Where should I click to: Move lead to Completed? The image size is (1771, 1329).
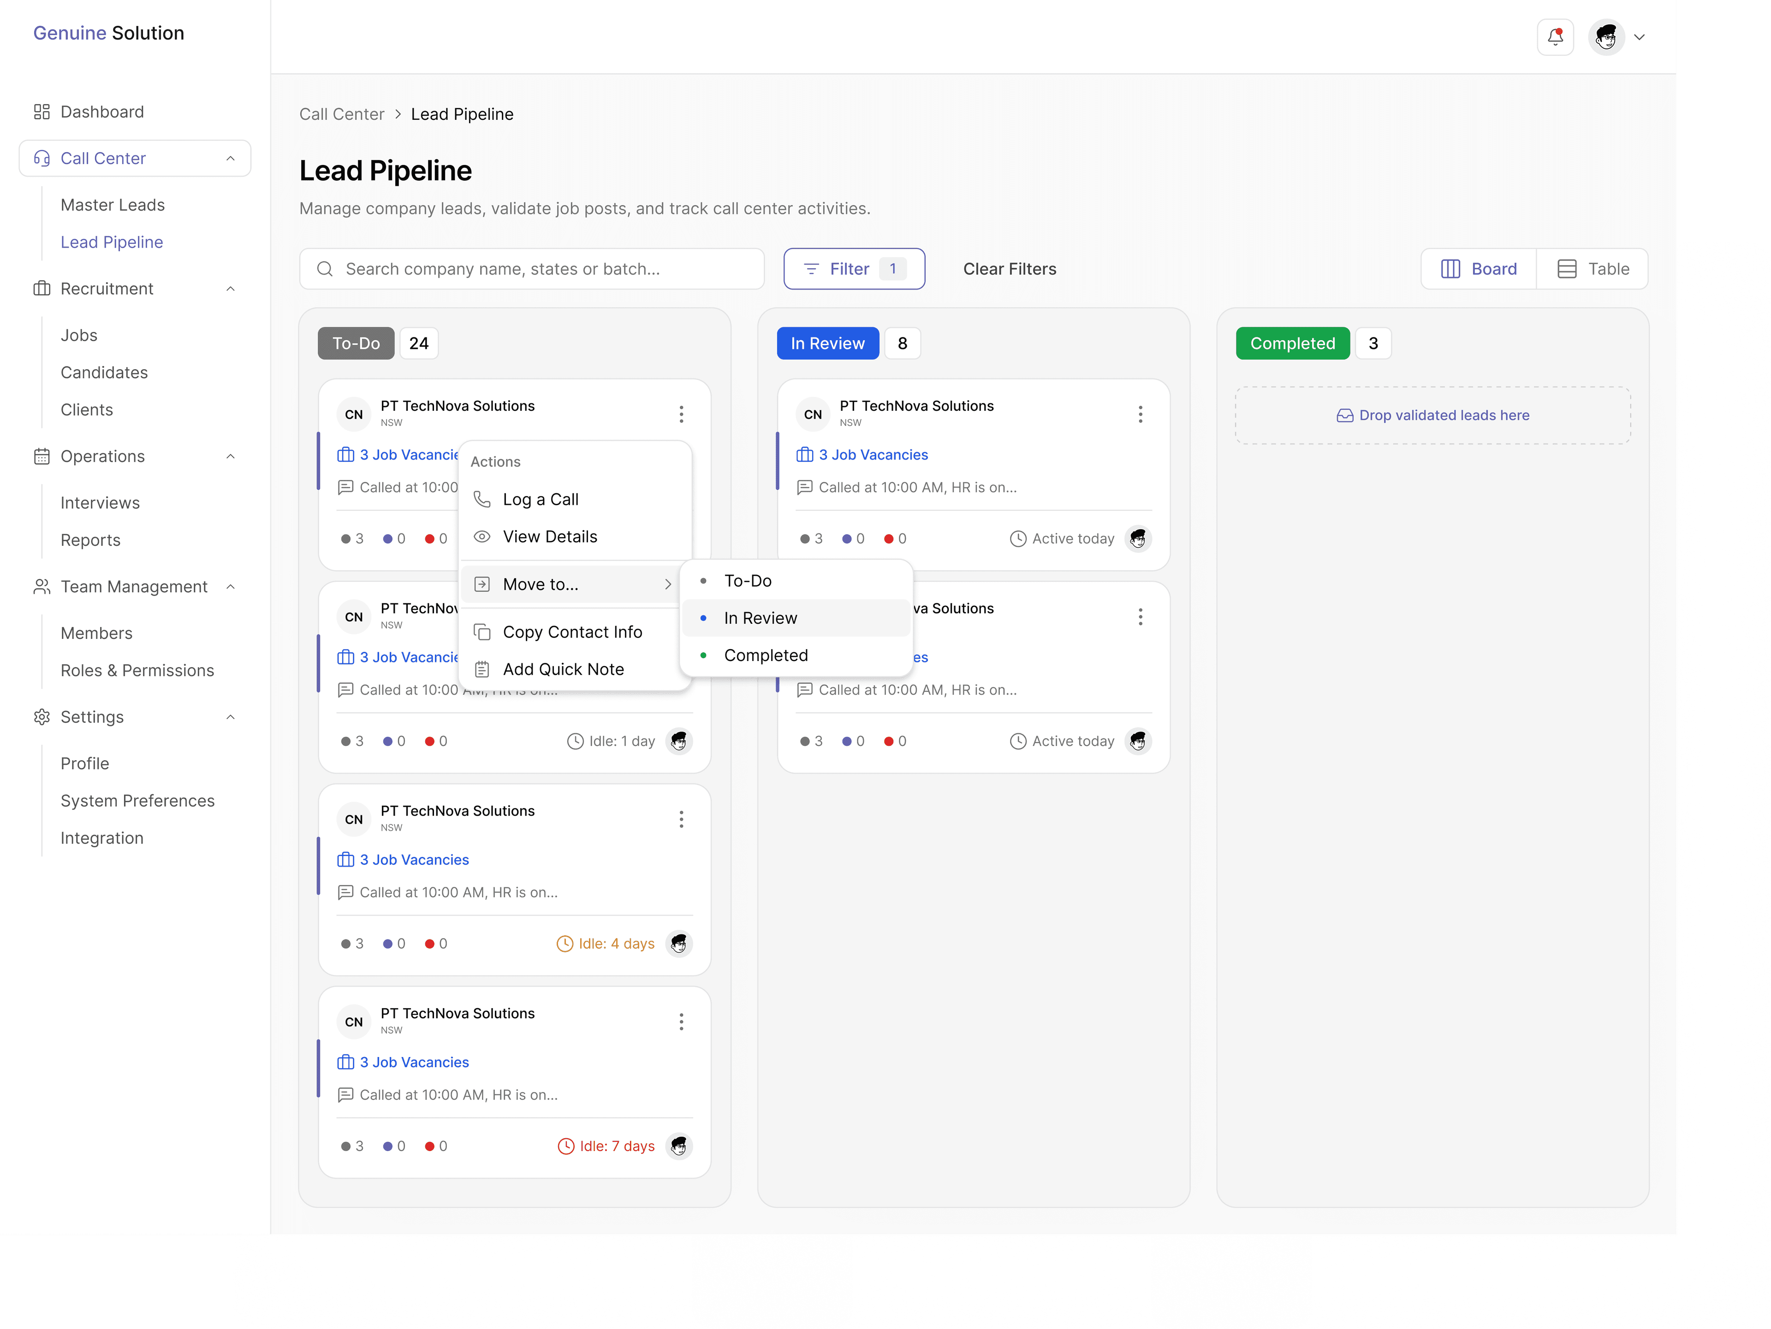point(796,656)
